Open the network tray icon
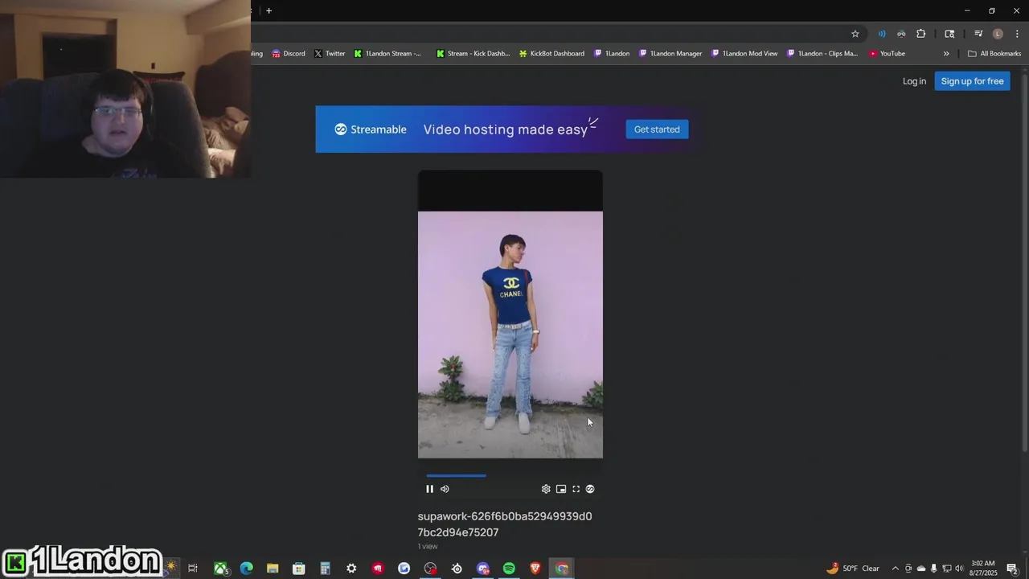The width and height of the screenshot is (1029, 579). click(946, 569)
